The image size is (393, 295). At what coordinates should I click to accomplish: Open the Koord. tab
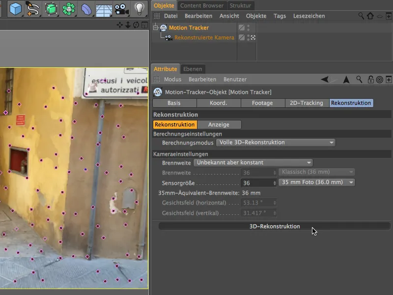[219, 103]
